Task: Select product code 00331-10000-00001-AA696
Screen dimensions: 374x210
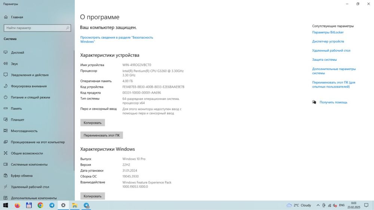Action: tap(142, 93)
